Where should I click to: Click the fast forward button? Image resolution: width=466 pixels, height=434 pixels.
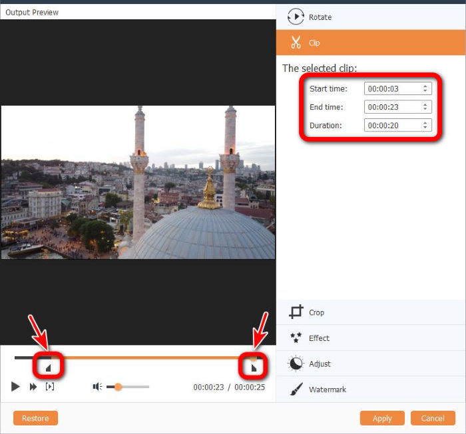(x=33, y=387)
